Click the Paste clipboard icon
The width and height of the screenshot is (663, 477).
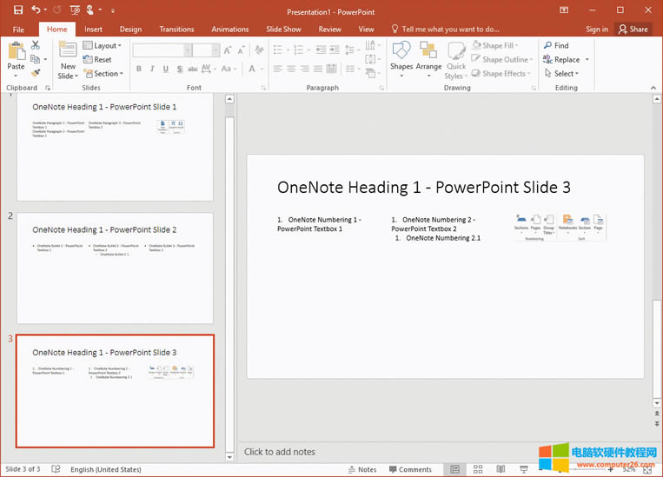point(16,51)
